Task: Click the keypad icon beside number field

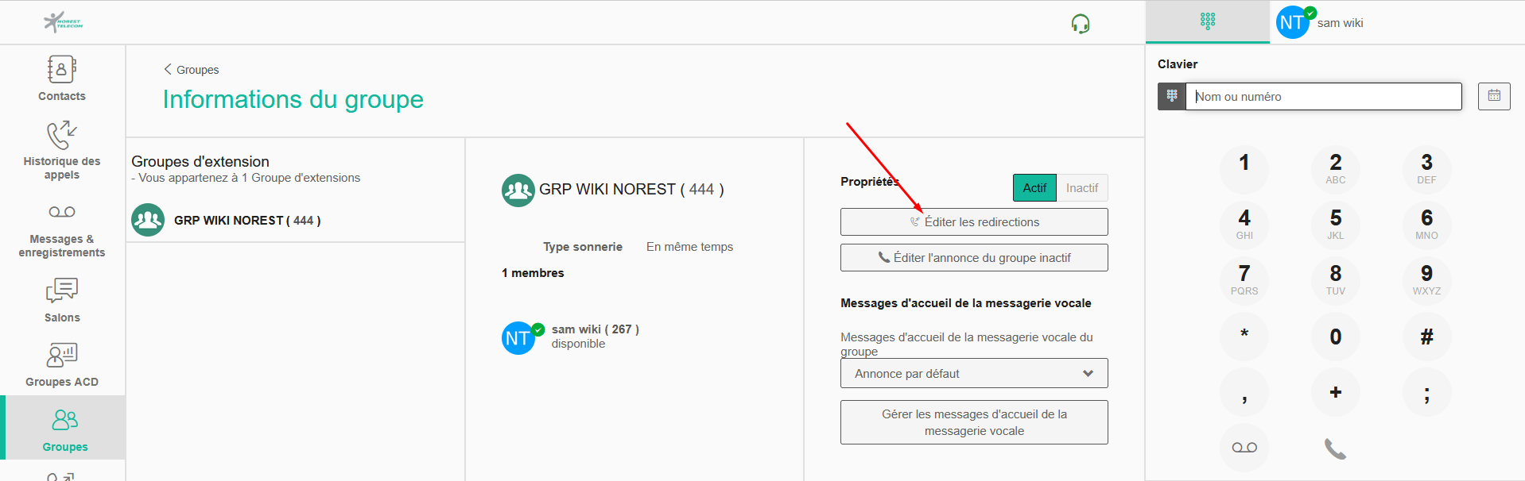Action: pyautogui.click(x=1171, y=96)
